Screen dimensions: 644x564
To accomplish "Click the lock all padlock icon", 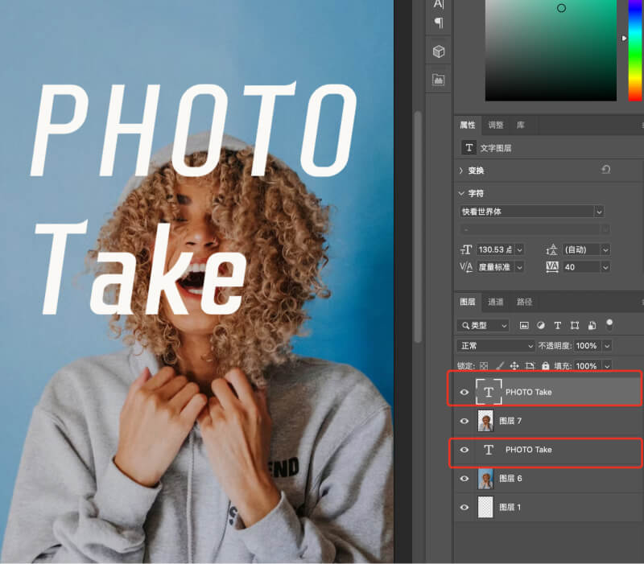I will tap(546, 366).
